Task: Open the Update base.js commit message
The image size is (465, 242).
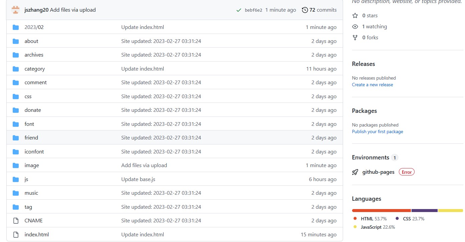Action: pyautogui.click(x=138, y=179)
